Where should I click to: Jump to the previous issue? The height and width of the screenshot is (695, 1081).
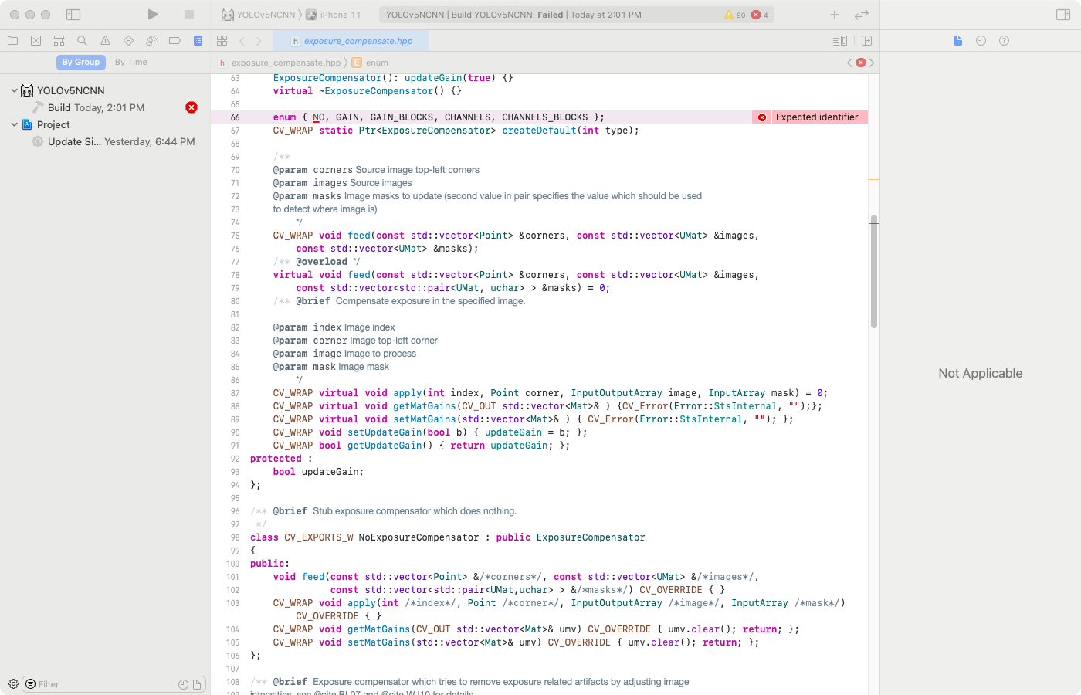click(849, 63)
